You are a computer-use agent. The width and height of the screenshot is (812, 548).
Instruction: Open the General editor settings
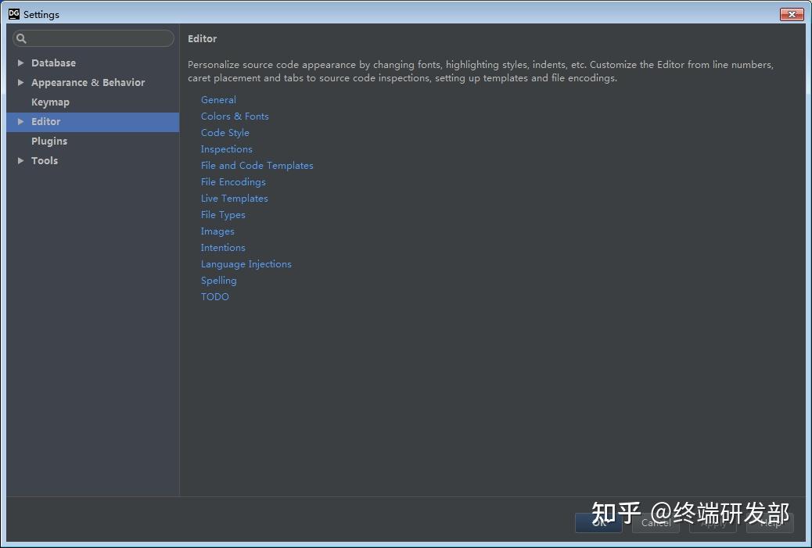(218, 99)
